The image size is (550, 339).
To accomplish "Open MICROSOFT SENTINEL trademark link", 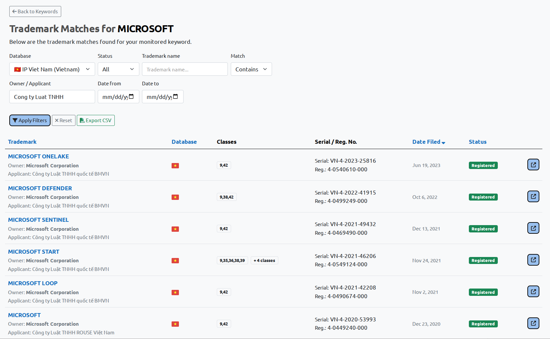I will click(x=38, y=220).
